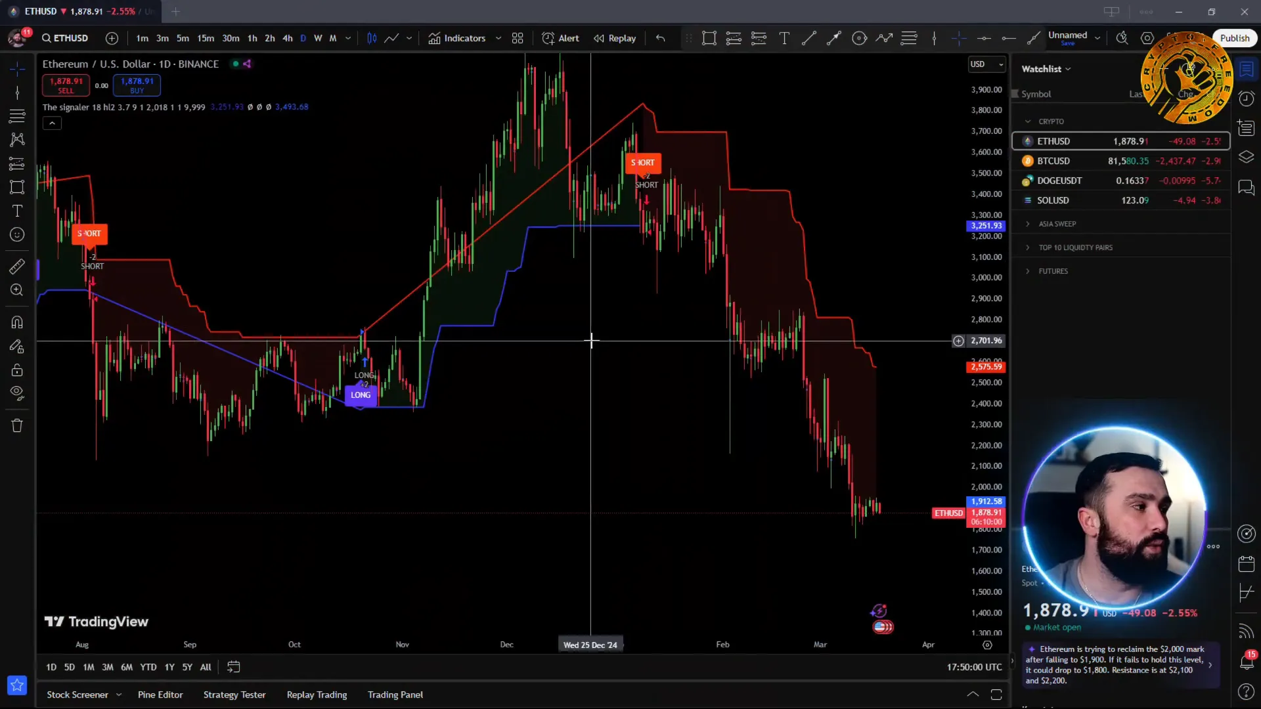Viewport: 1261px width, 709px height.
Task: Open the Stock Screener tab
Action: (77, 695)
